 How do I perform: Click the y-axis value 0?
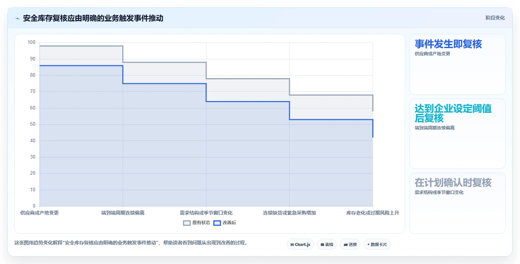pyautogui.click(x=34, y=206)
